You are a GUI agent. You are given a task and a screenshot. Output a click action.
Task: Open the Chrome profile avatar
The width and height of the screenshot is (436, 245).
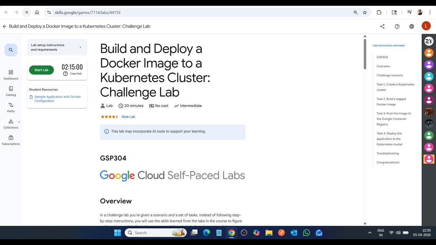(420, 12)
